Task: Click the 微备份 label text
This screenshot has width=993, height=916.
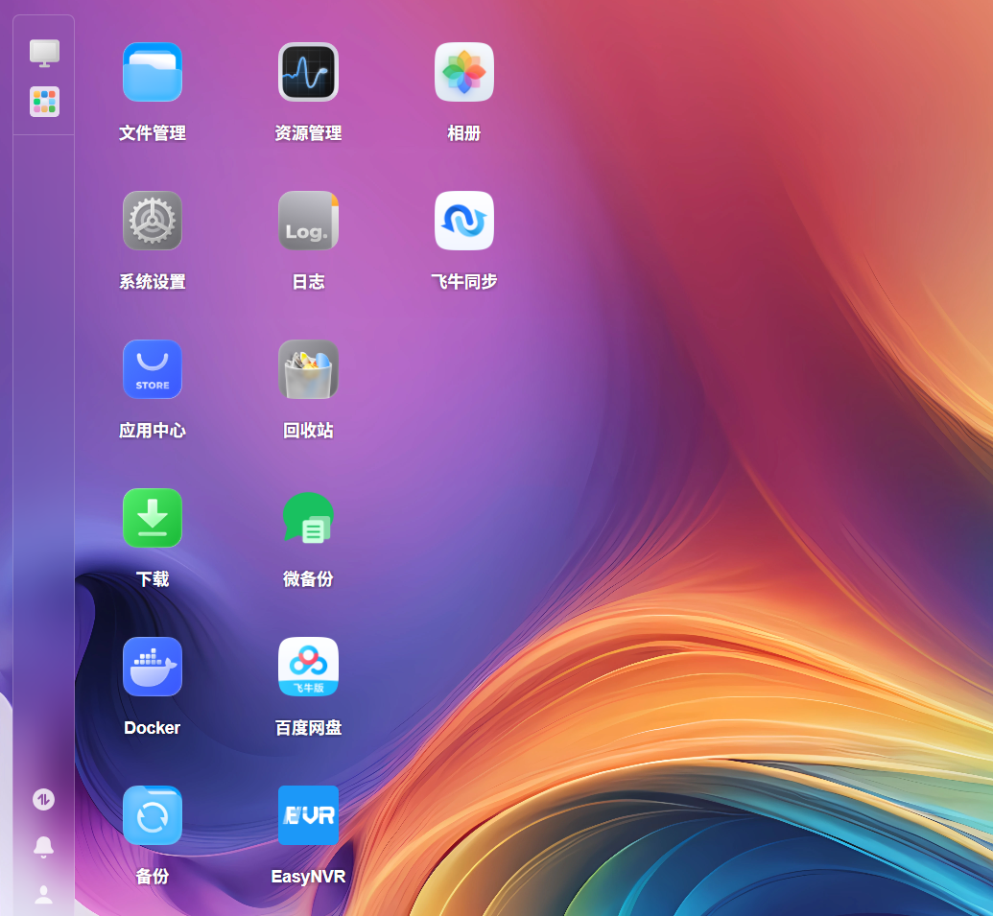Action: coord(308,579)
